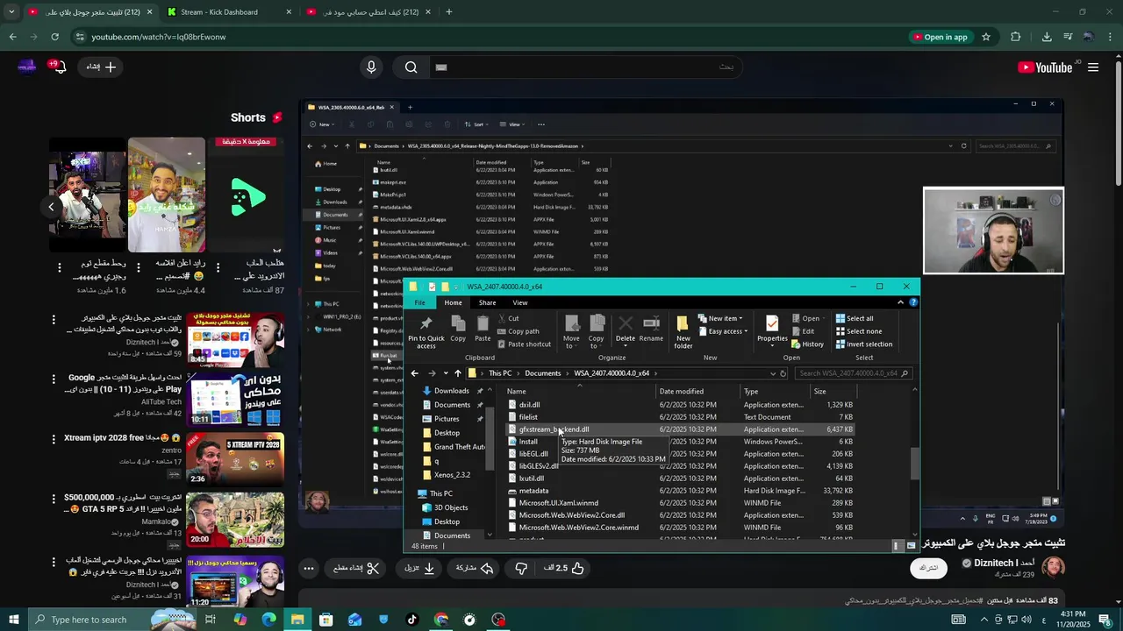The image size is (1123, 631).
Task: Switch to Share ribbon tab
Action: point(487,302)
